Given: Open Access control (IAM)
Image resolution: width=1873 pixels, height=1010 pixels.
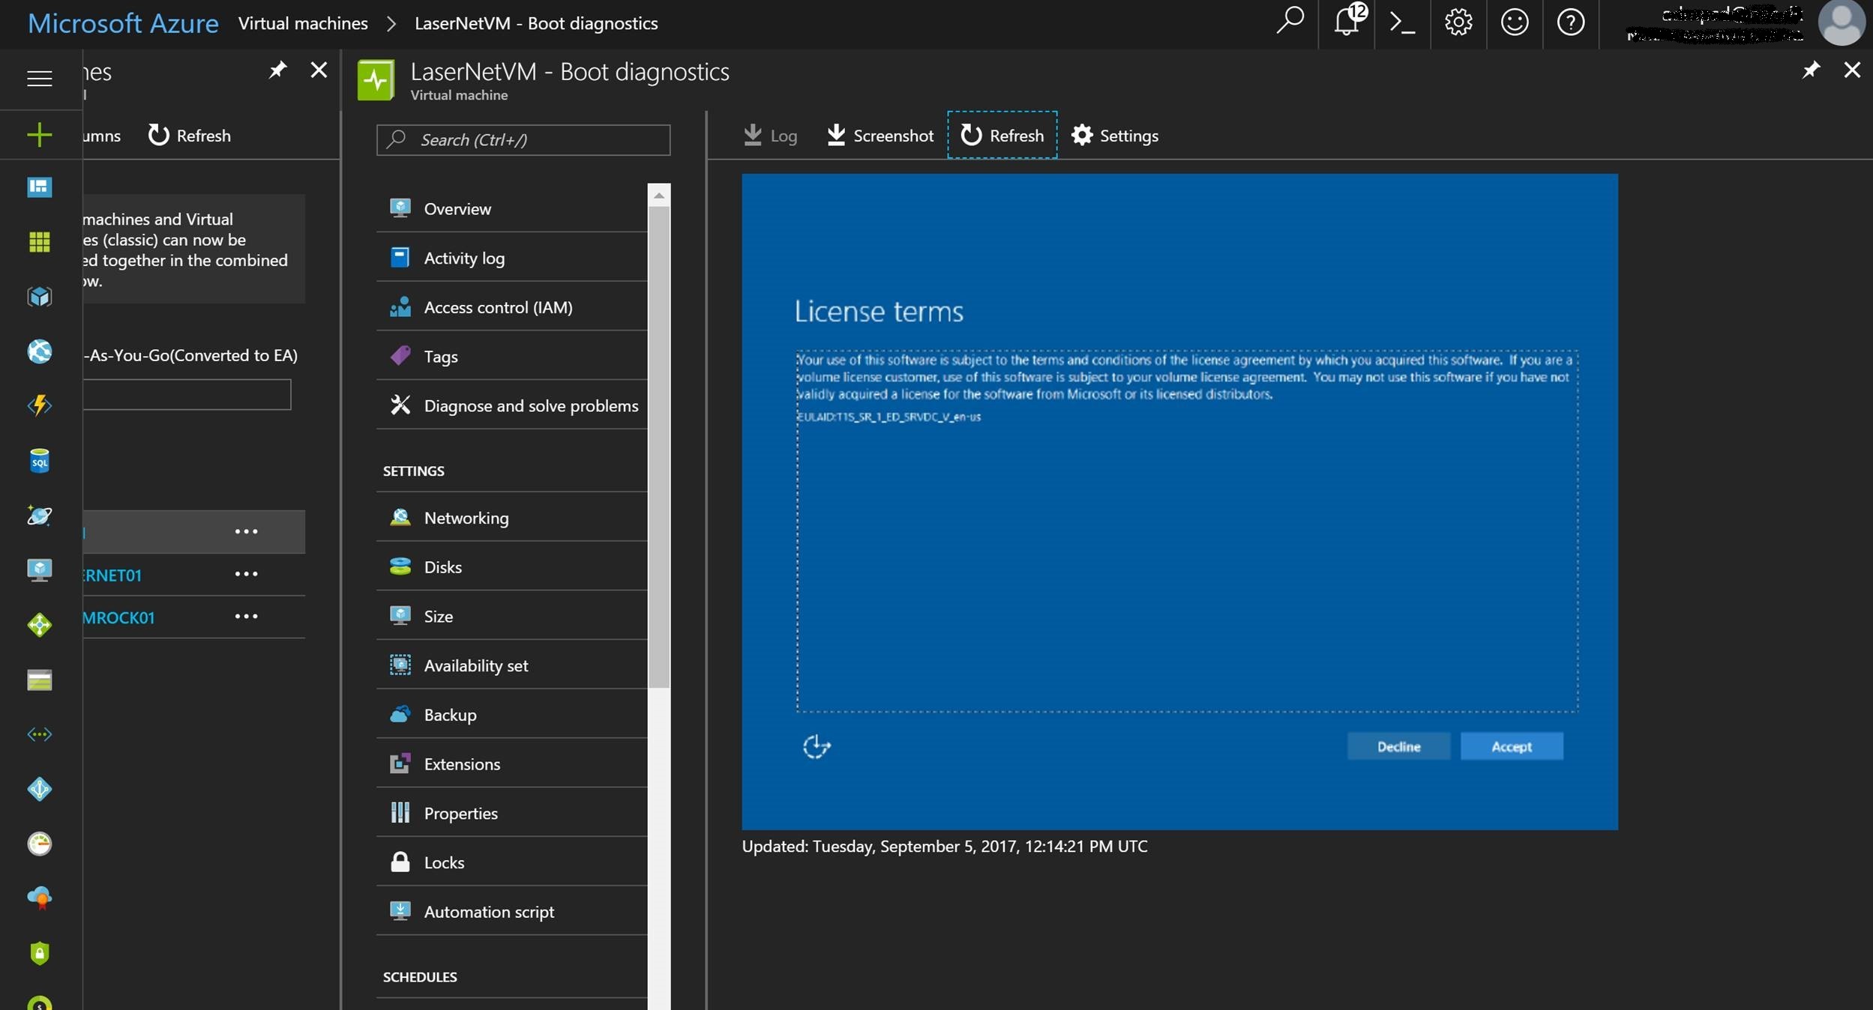Looking at the screenshot, I should click(511, 307).
